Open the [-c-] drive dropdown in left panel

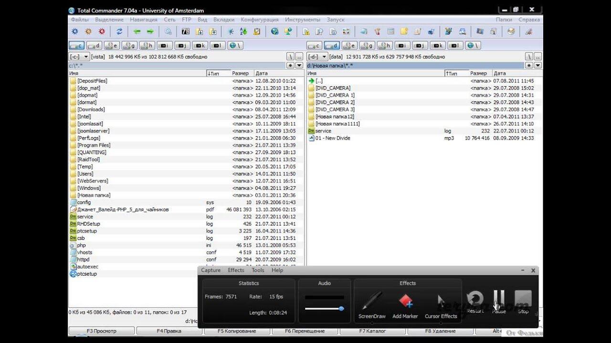(x=79, y=57)
